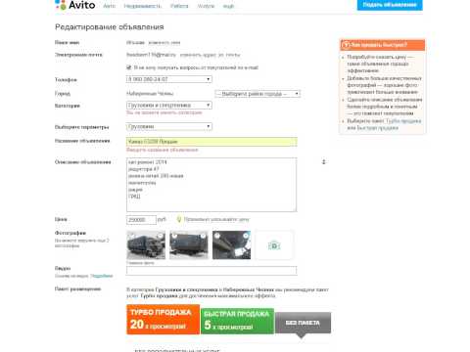Click the 'Турбо продажа' link in tips panel
The image size is (470, 352).
pos(403,121)
